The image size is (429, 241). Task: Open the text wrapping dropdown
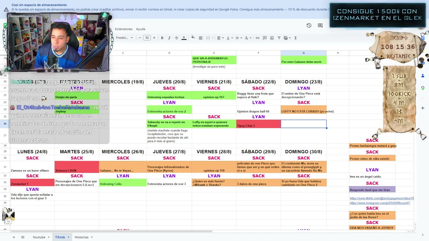(239, 38)
